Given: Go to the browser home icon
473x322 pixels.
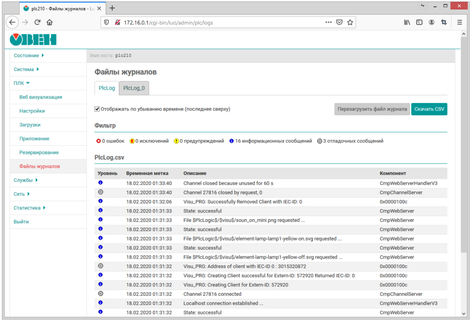Looking at the screenshot, I should [x=50, y=22].
